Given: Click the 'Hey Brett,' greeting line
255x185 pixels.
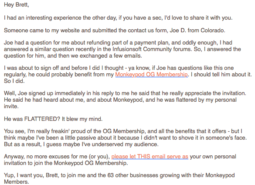Looking at the screenshot, I should (17, 5).
